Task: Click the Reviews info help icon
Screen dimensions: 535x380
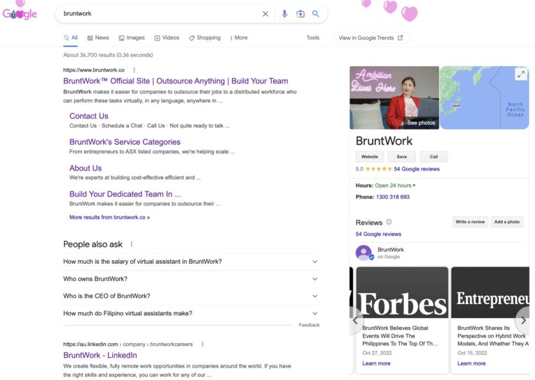Action: (389, 222)
